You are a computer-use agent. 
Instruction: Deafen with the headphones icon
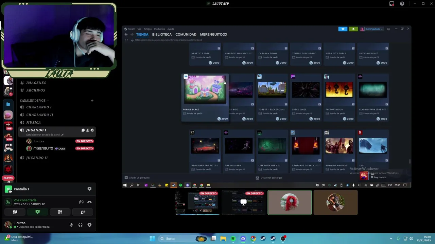pyautogui.click(x=81, y=225)
